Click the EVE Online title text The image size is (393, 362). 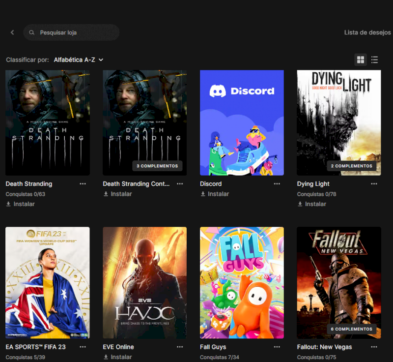coord(118,347)
